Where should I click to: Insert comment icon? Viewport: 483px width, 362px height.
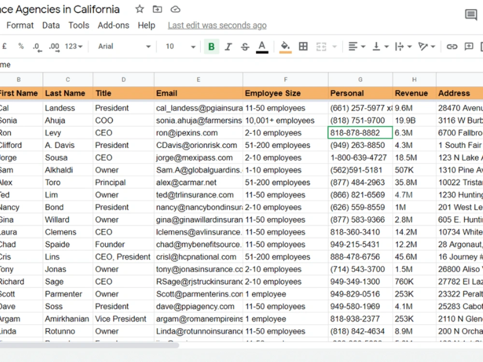[469, 46]
